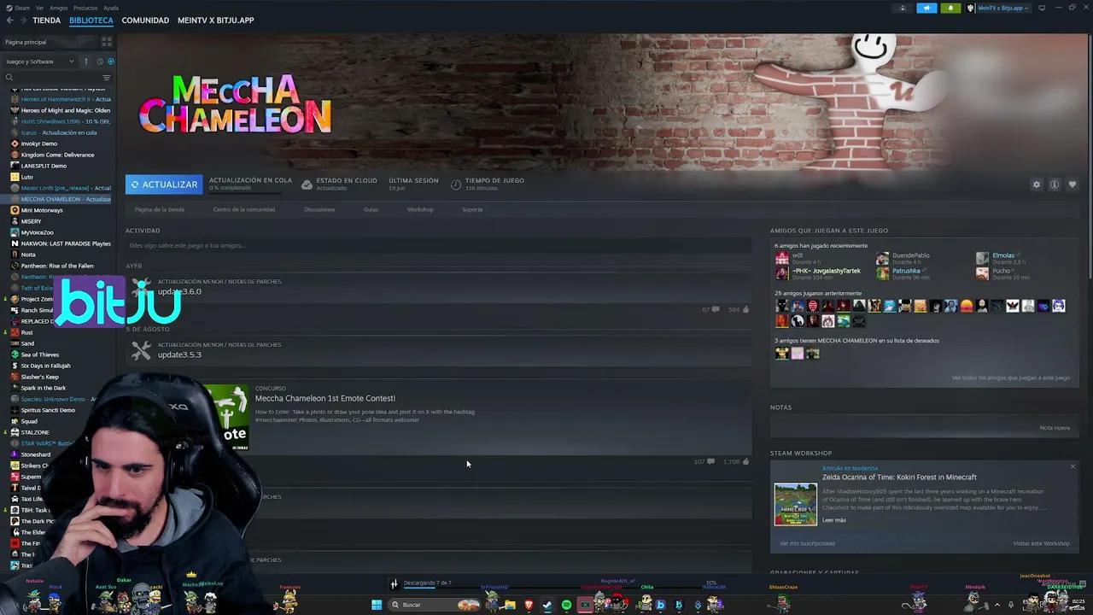Toggle the recent activity clock filter
This screenshot has width=1093, height=615.
coord(100,61)
